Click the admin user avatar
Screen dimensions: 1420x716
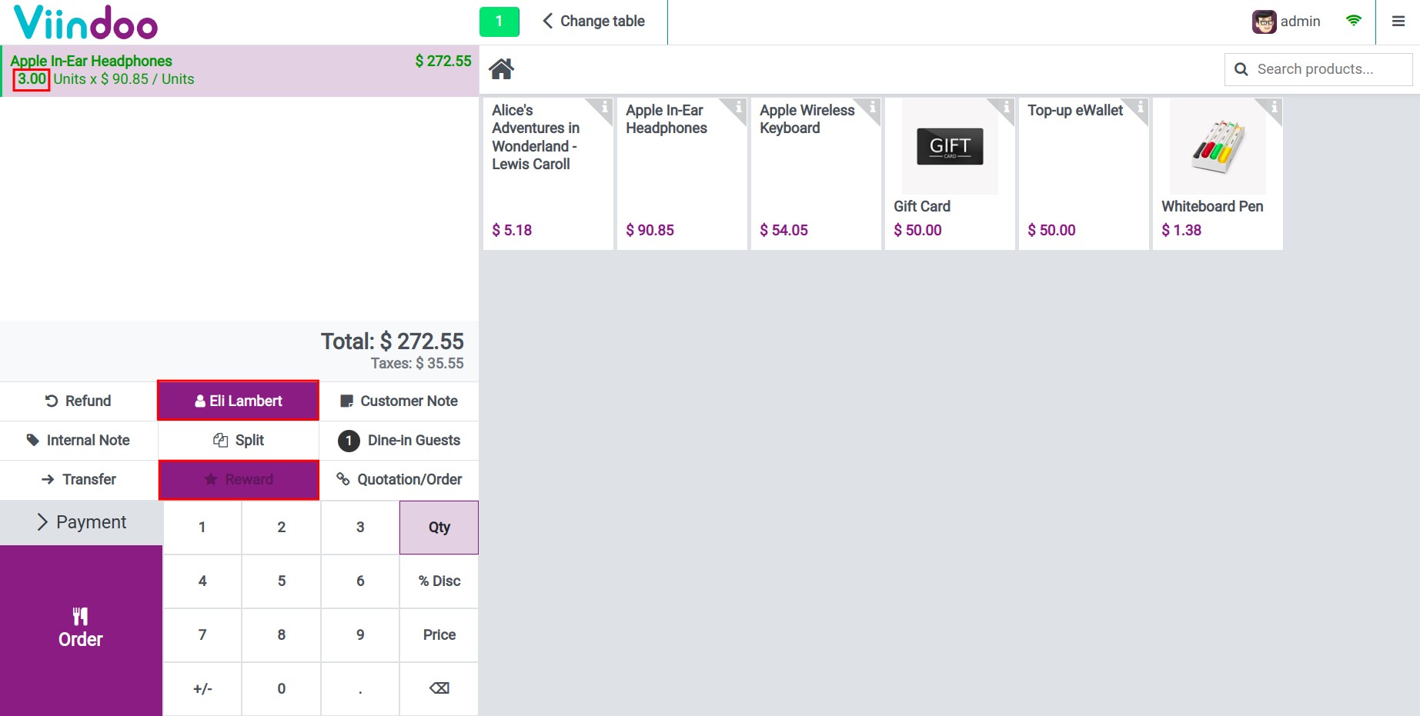click(1264, 22)
